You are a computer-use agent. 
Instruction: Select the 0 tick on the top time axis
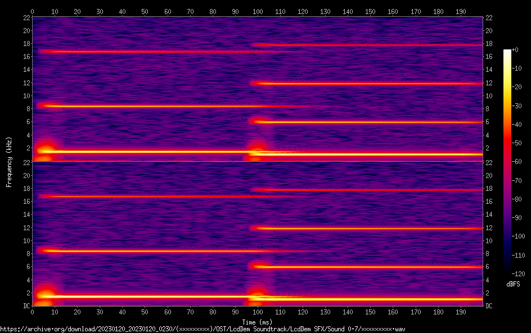point(33,11)
